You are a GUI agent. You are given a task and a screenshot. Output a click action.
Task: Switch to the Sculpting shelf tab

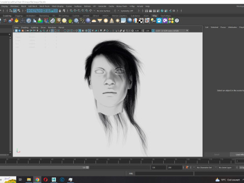[7, 16]
